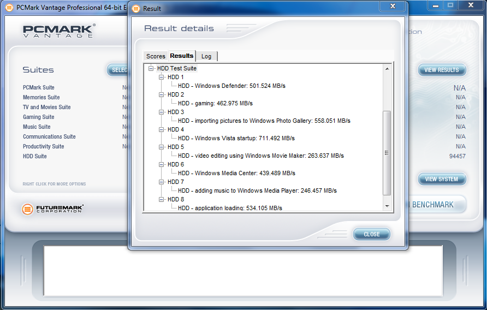Click the PCMark Vantage main window title icon
The width and height of the screenshot is (487, 310).
(x=10, y=8)
